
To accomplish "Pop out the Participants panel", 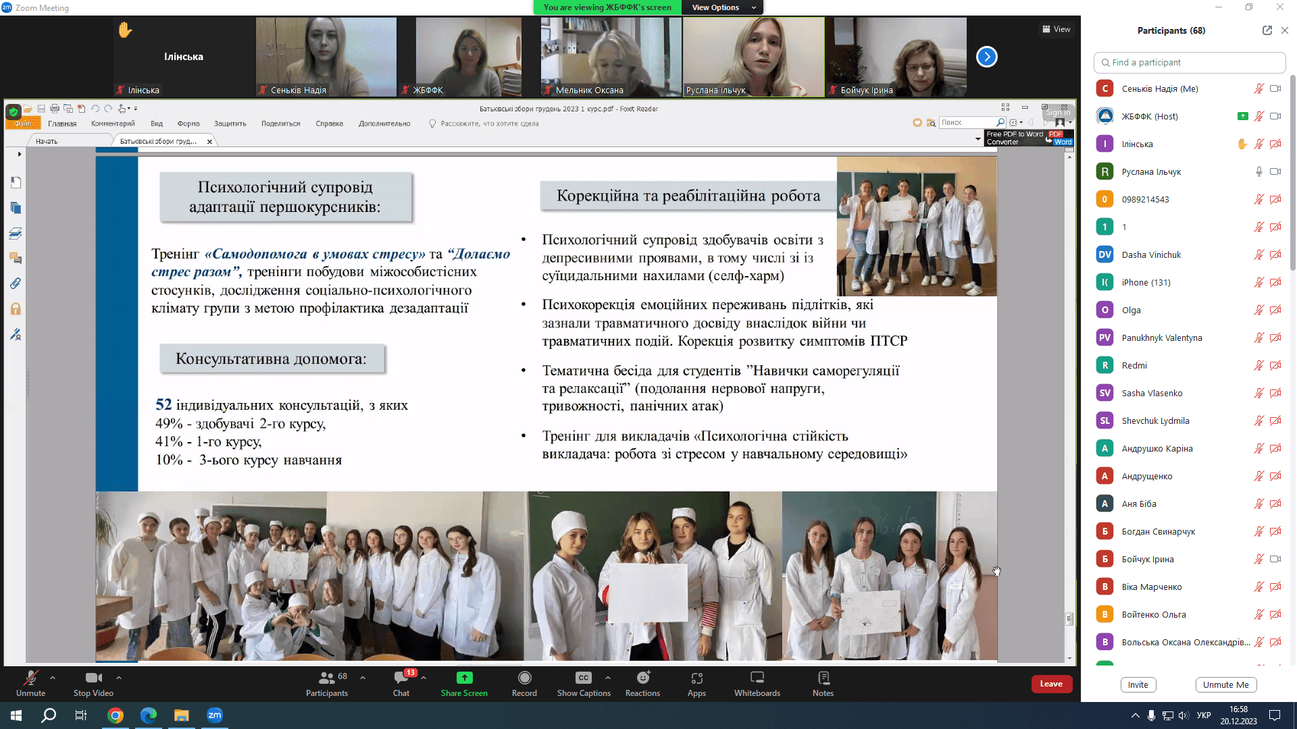I will pyautogui.click(x=1267, y=30).
